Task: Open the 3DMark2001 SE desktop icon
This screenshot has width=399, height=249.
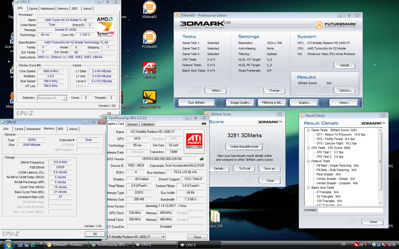Action: pos(149,99)
